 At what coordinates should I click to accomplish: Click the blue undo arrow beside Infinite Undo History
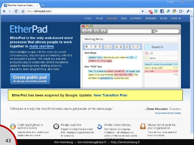point(99,126)
